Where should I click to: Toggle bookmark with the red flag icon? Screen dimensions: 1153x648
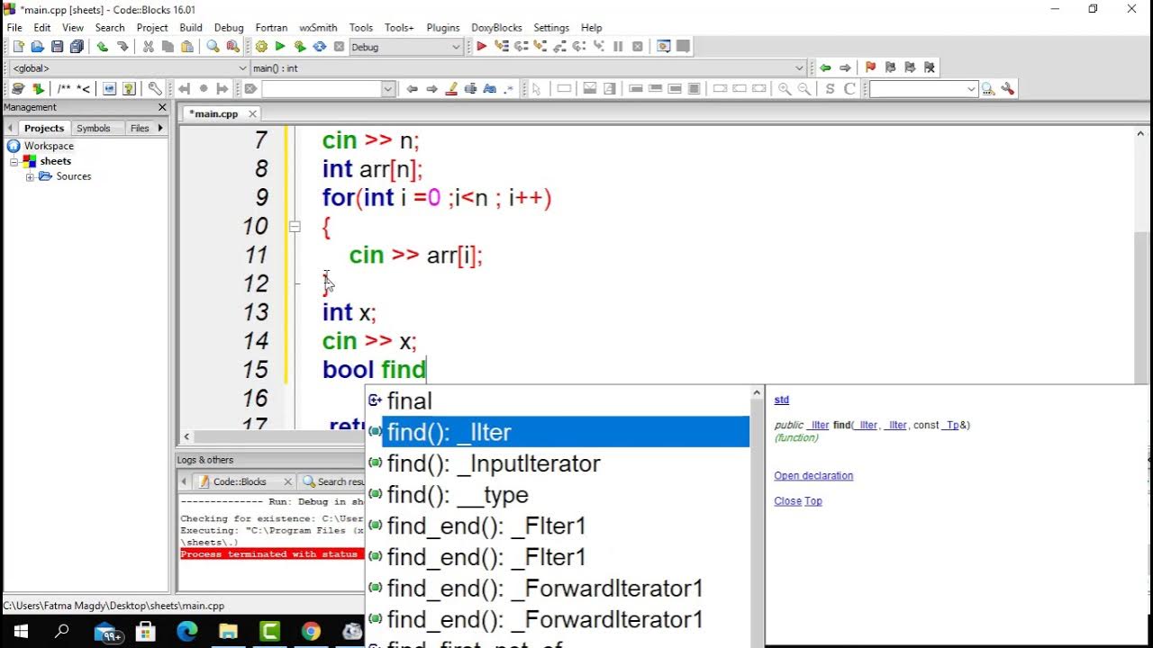click(870, 67)
